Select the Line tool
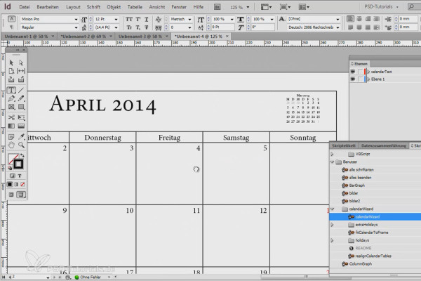 pyautogui.click(x=21, y=90)
